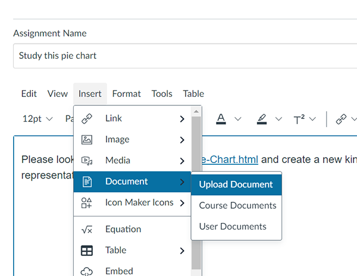
Task: Click the chain Link icon in Insert menu
Action: pyautogui.click(x=87, y=118)
